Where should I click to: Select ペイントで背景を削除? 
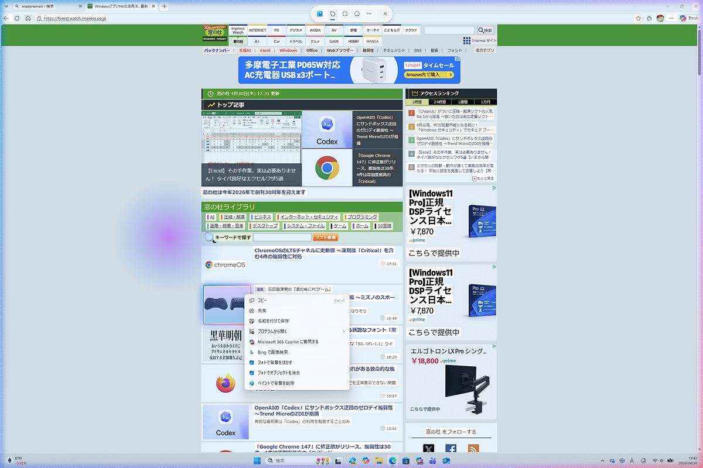point(297,383)
